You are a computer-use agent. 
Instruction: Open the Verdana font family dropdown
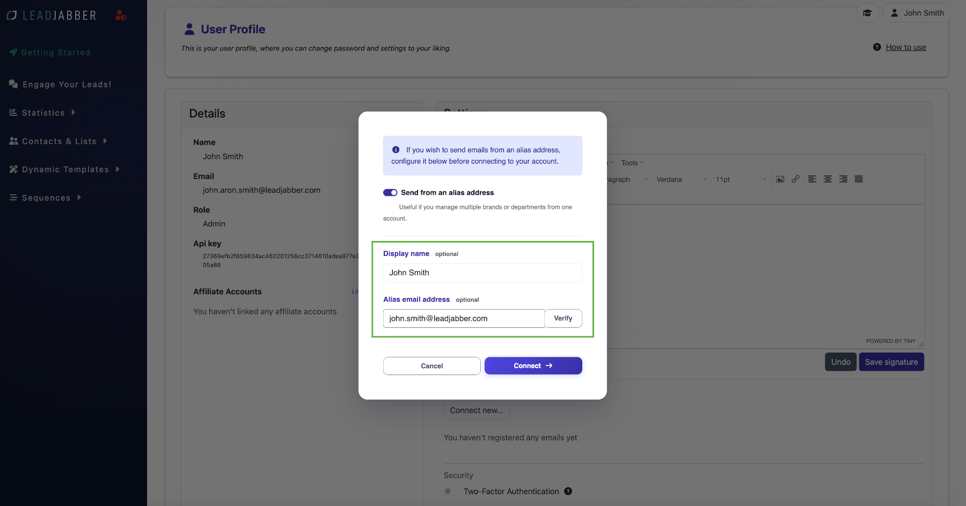click(682, 180)
